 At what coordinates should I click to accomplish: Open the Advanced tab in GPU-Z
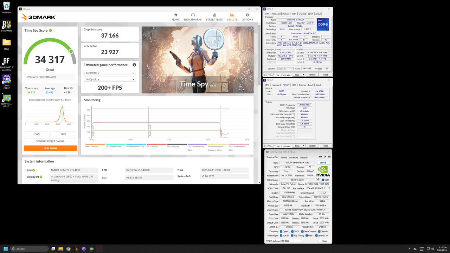(x=294, y=157)
